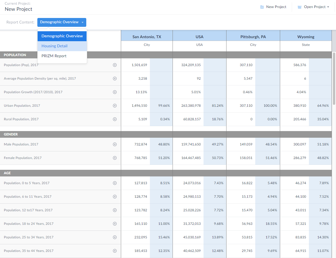
Task: Click the San Antonio male percentage 48.80%
Action: point(164,144)
